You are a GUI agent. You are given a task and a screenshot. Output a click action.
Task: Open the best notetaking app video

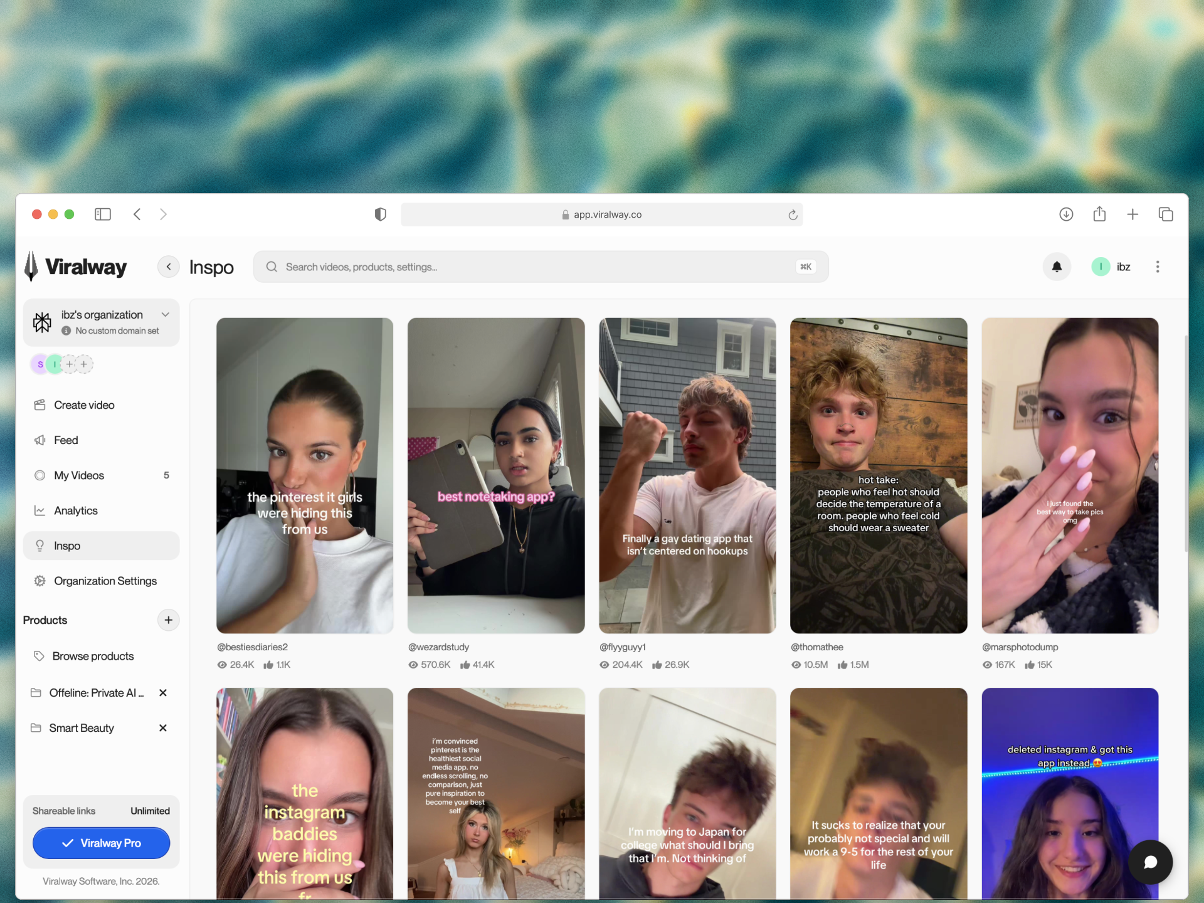pos(496,475)
